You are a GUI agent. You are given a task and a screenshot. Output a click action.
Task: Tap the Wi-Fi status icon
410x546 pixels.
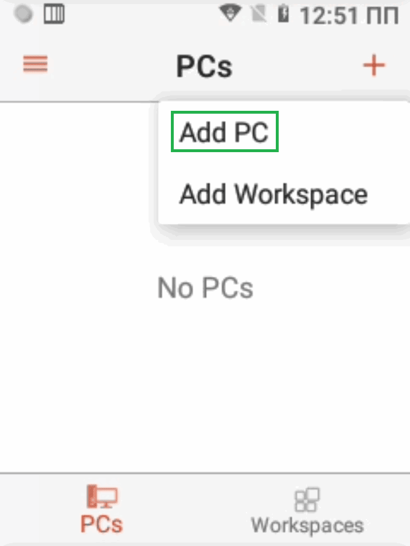pyautogui.click(x=232, y=15)
